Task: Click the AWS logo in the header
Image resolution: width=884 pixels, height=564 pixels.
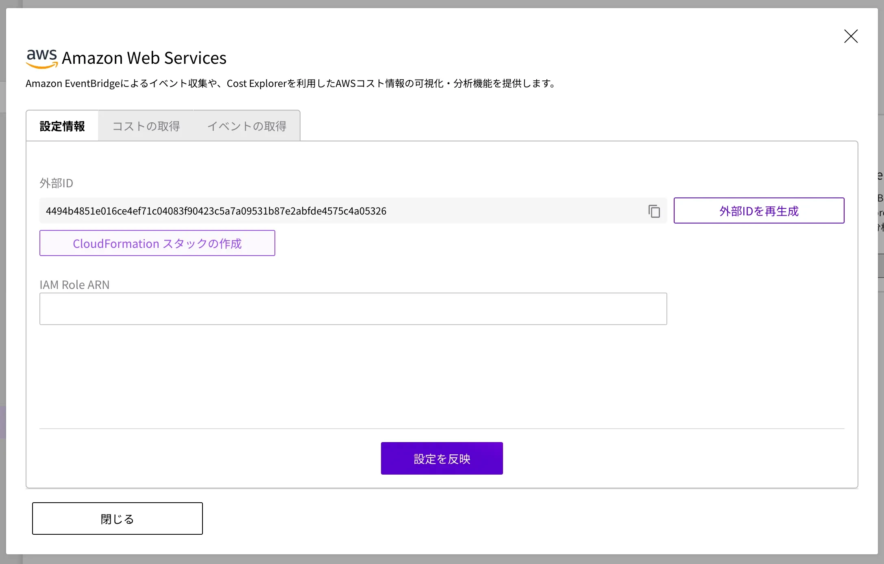Action: point(42,59)
